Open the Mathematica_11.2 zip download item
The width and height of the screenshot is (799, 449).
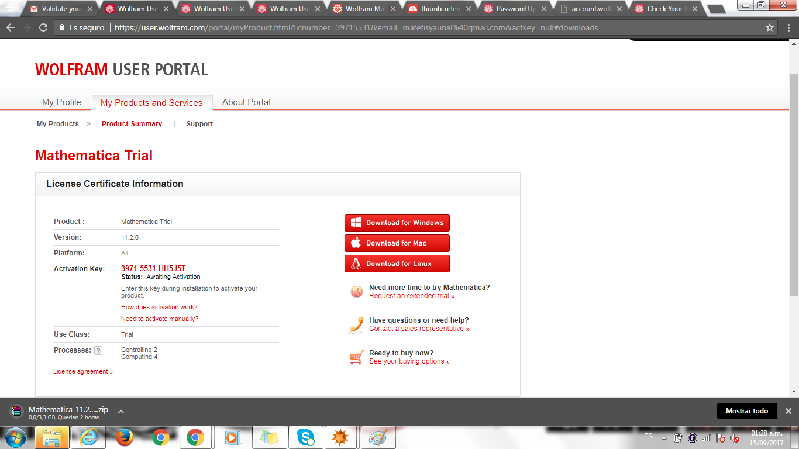(x=68, y=412)
